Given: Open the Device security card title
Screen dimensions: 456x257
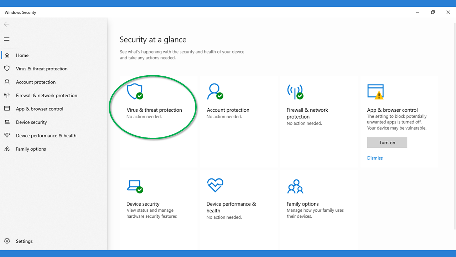Looking at the screenshot, I should pos(143,204).
